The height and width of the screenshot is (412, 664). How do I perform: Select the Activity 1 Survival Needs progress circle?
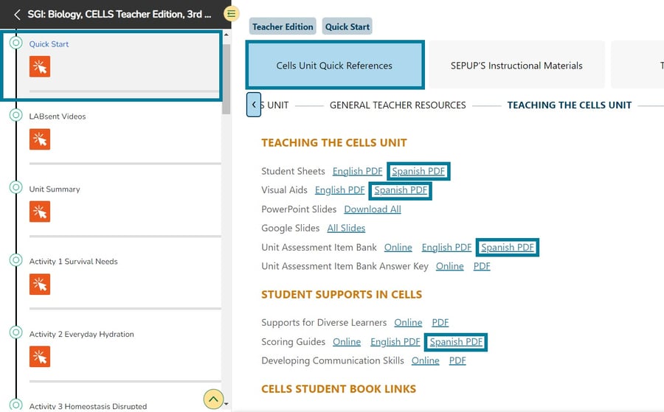[15, 260]
